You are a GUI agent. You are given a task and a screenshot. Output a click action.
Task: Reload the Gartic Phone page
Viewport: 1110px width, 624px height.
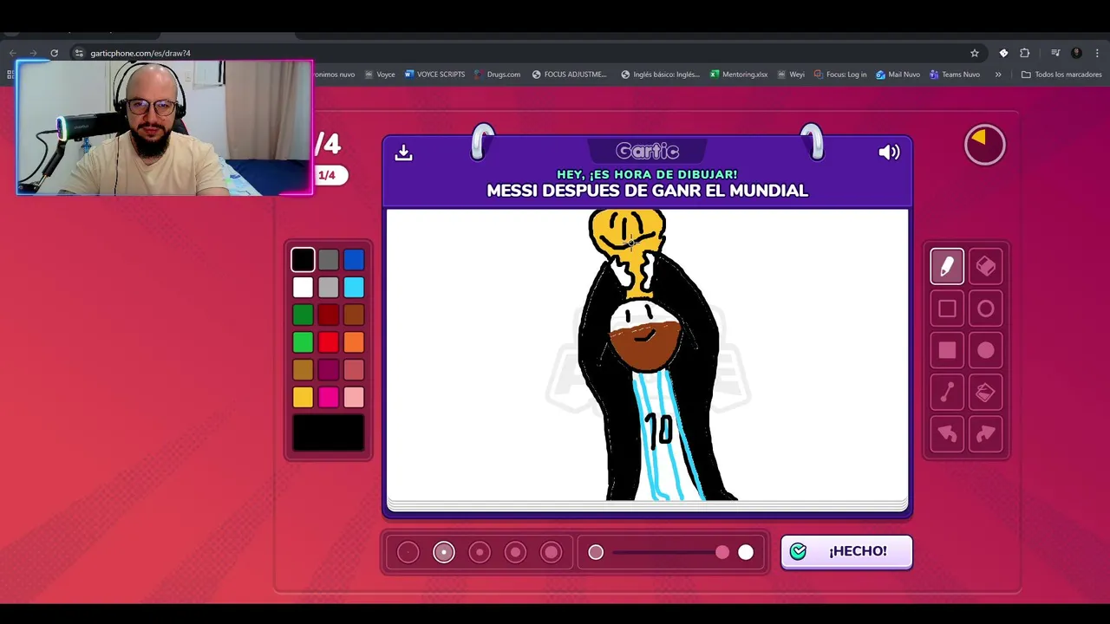(54, 53)
